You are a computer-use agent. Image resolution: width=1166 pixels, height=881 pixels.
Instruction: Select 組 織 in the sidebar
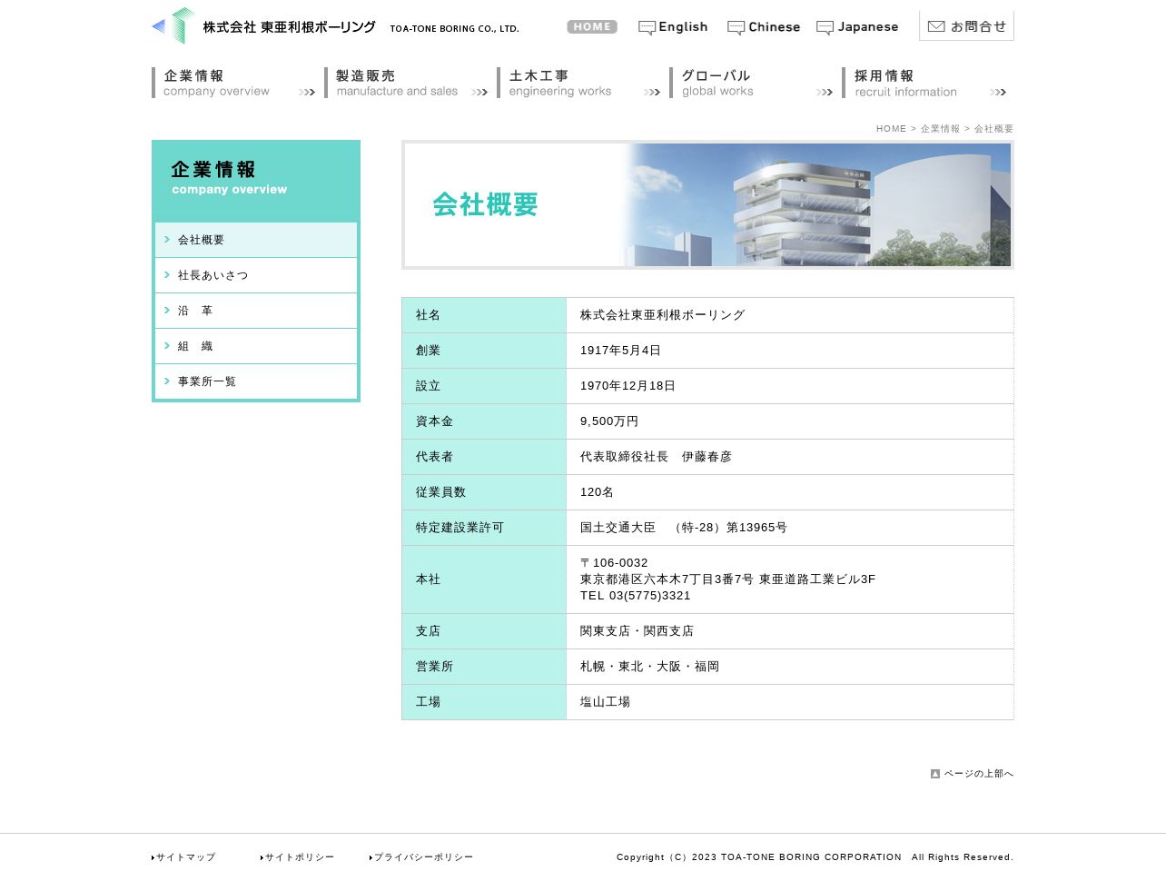(x=256, y=346)
